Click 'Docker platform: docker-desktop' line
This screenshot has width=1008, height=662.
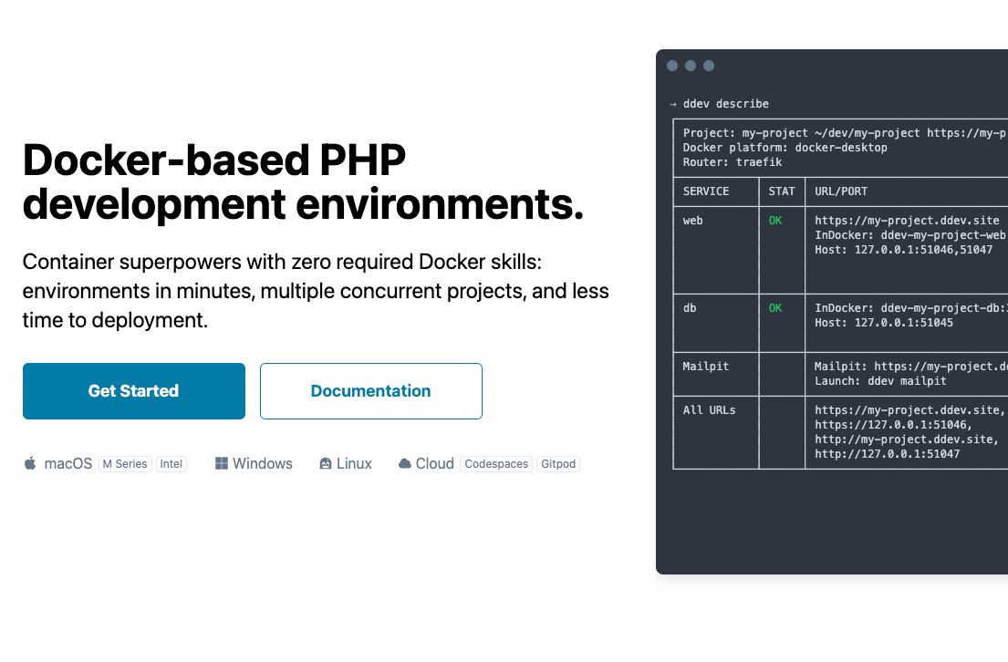point(785,148)
